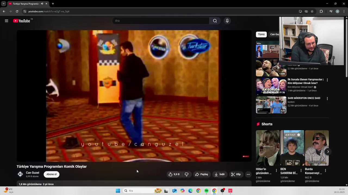348x195 pixels.
Task: Show next Shorts with arrow button
Action: pyautogui.click(x=328, y=152)
